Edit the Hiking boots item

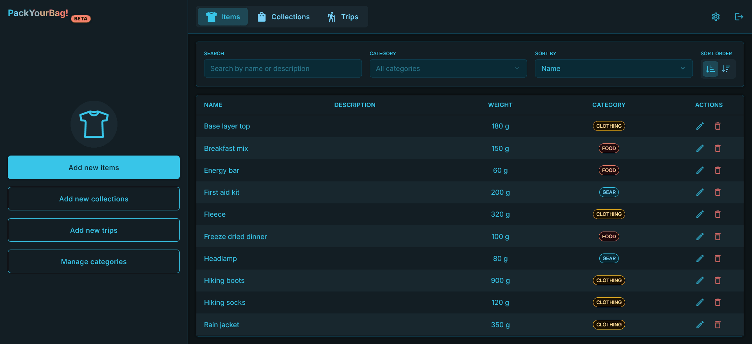click(700, 281)
